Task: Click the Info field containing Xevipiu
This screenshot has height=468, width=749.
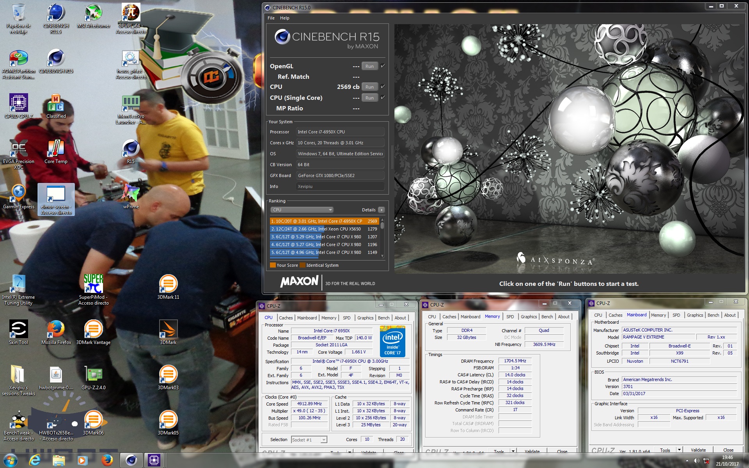Action: [x=340, y=186]
